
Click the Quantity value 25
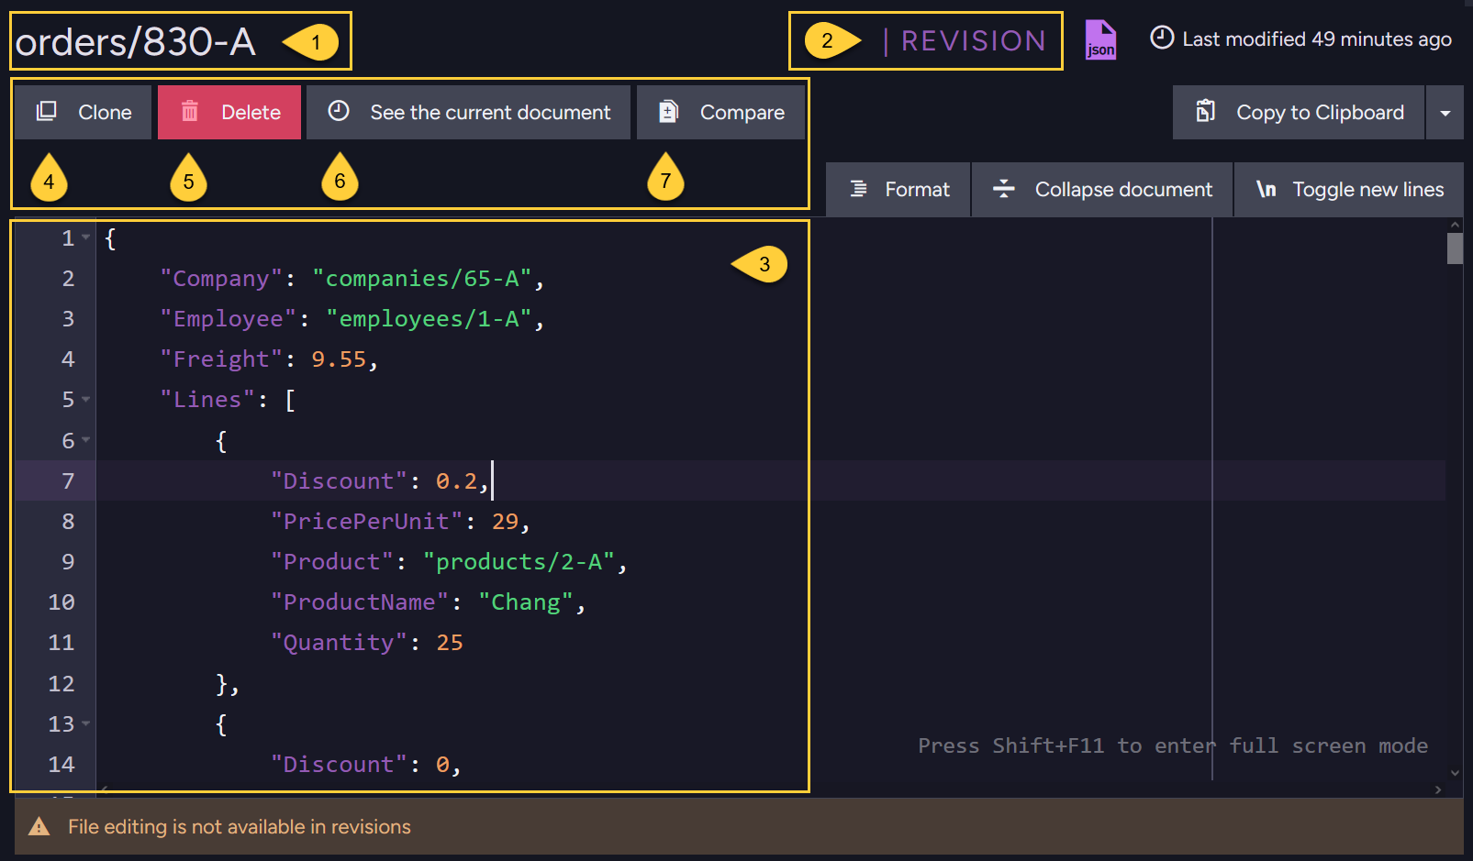[450, 643]
